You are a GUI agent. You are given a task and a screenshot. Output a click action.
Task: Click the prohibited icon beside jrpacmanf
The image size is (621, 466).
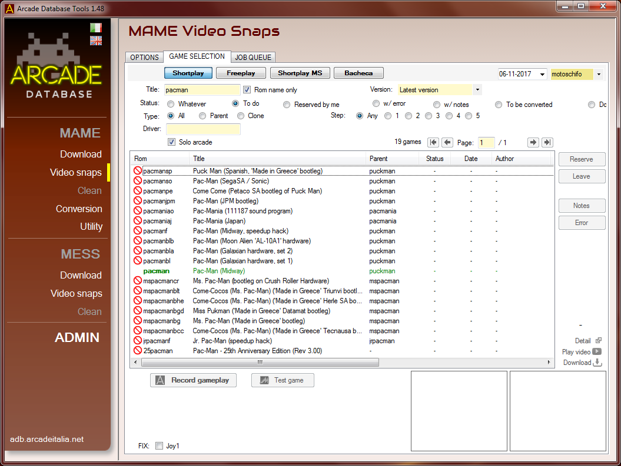coord(137,340)
